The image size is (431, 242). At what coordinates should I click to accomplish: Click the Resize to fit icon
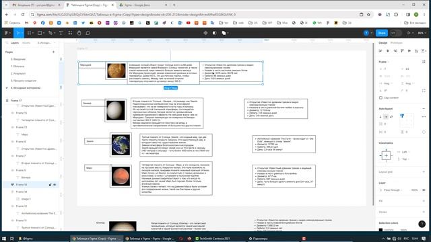point(424,62)
